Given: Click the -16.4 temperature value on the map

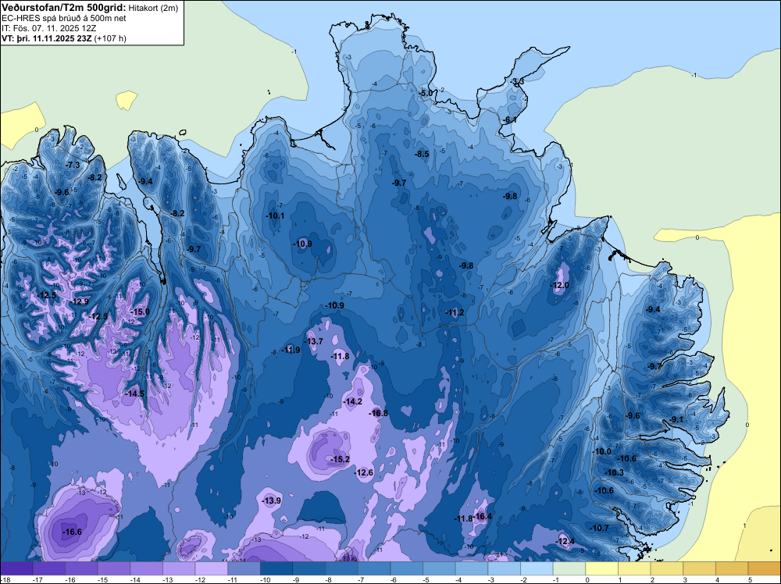Looking at the screenshot, I should pyautogui.click(x=482, y=516).
